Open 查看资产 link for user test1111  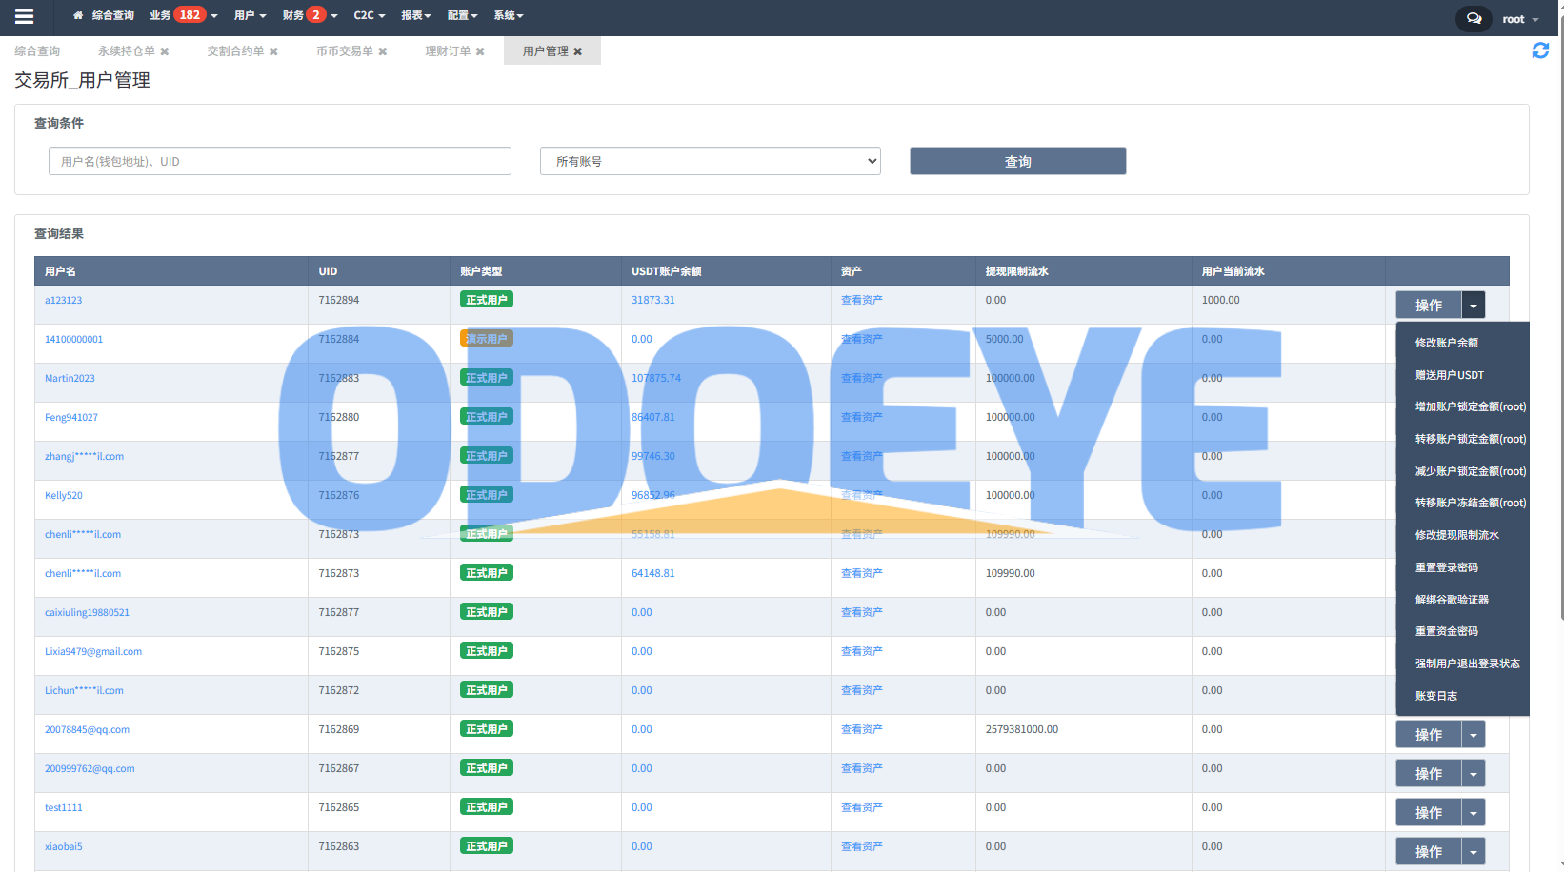[x=861, y=807]
